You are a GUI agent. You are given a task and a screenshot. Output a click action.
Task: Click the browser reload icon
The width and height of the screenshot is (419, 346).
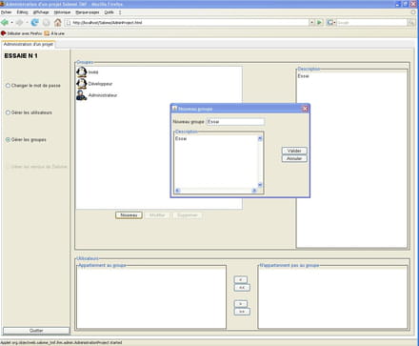(x=35, y=23)
